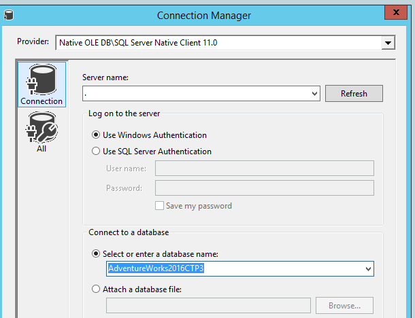The width and height of the screenshot is (415, 318).
Task: Click inside the Server name text box
Action: tap(196, 94)
